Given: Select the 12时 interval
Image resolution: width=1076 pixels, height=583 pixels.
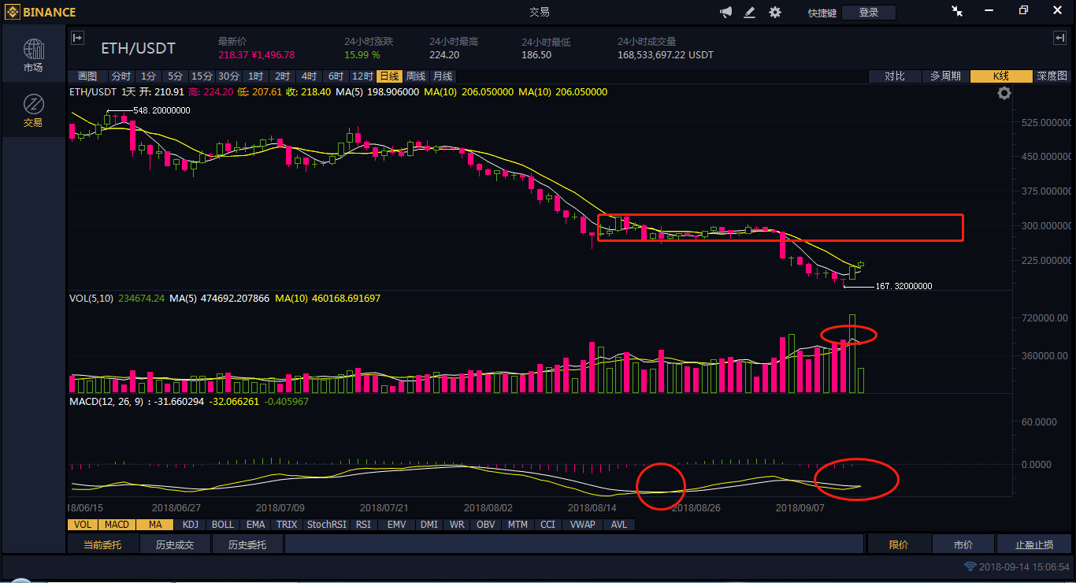Looking at the screenshot, I should click(x=362, y=76).
